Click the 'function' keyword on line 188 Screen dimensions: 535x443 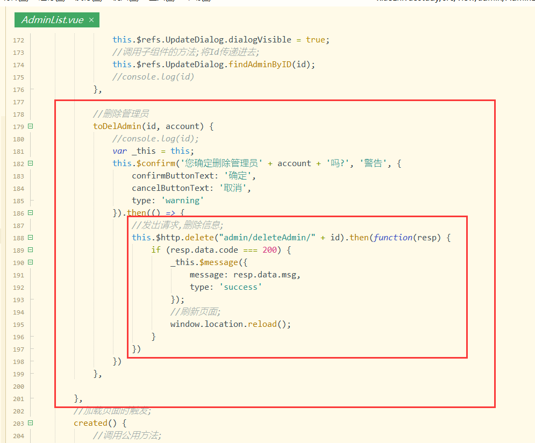pos(393,237)
